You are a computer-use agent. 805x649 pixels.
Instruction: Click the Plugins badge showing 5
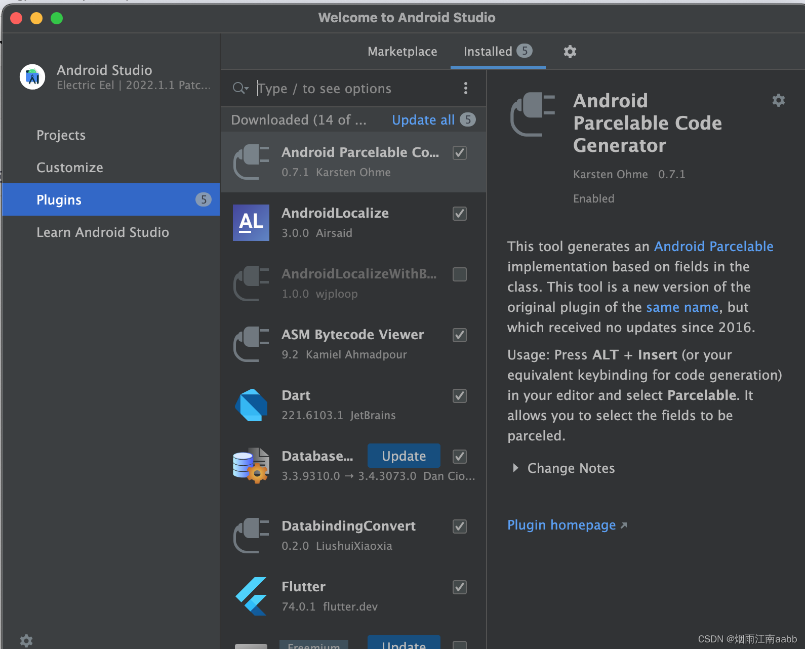click(204, 199)
